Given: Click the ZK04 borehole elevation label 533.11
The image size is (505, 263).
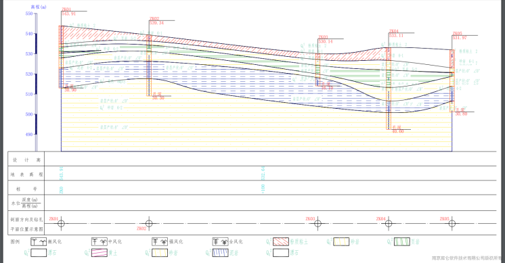Looking at the screenshot, I should [396, 36].
